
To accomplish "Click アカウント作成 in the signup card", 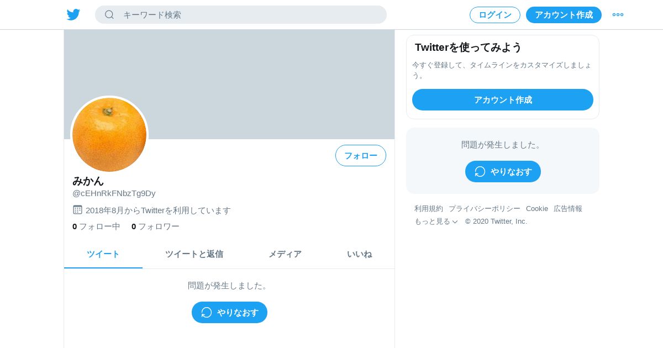I will (503, 99).
